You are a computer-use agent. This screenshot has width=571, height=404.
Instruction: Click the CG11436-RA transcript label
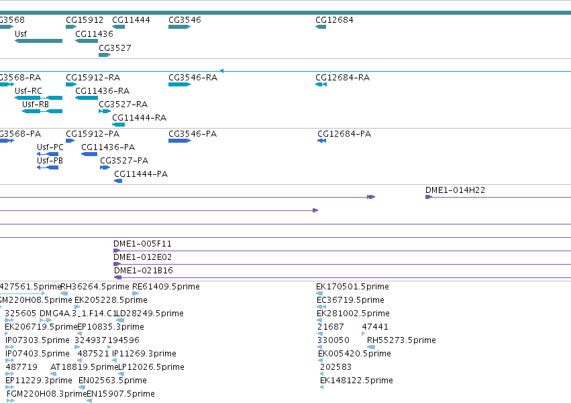pyautogui.click(x=103, y=91)
